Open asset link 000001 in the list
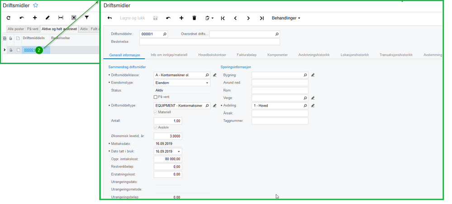 pos(29,50)
